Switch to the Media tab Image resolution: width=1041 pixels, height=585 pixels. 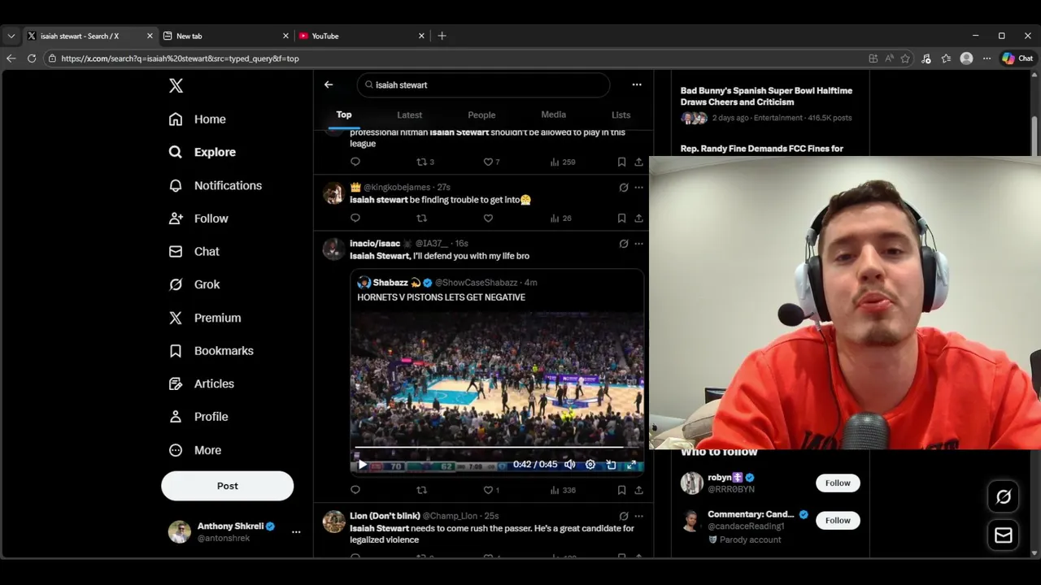click(553, 115)
